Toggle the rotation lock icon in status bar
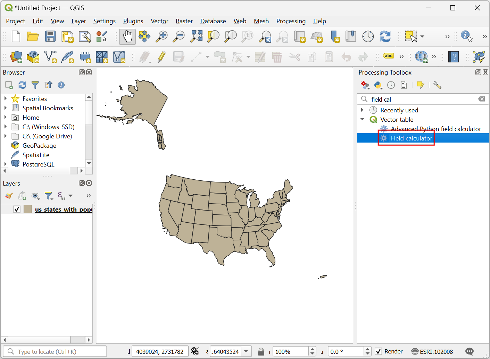The width and height of the screenshot is (490, 359). click(261, 351)
